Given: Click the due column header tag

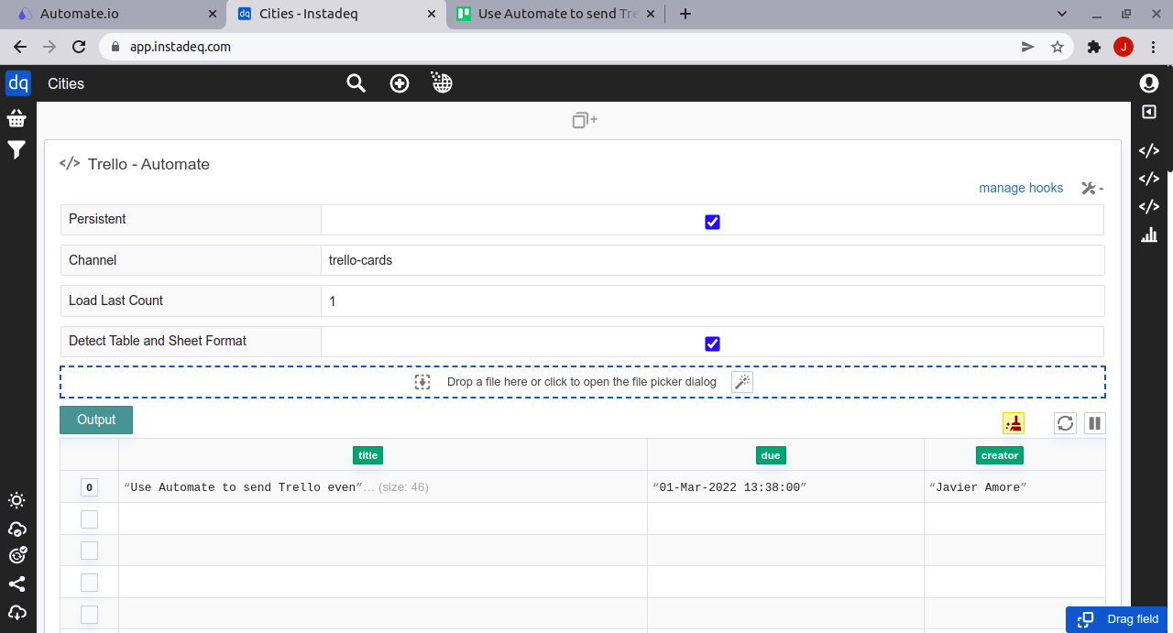Looking at the screenshot, I should click(771, 455).
